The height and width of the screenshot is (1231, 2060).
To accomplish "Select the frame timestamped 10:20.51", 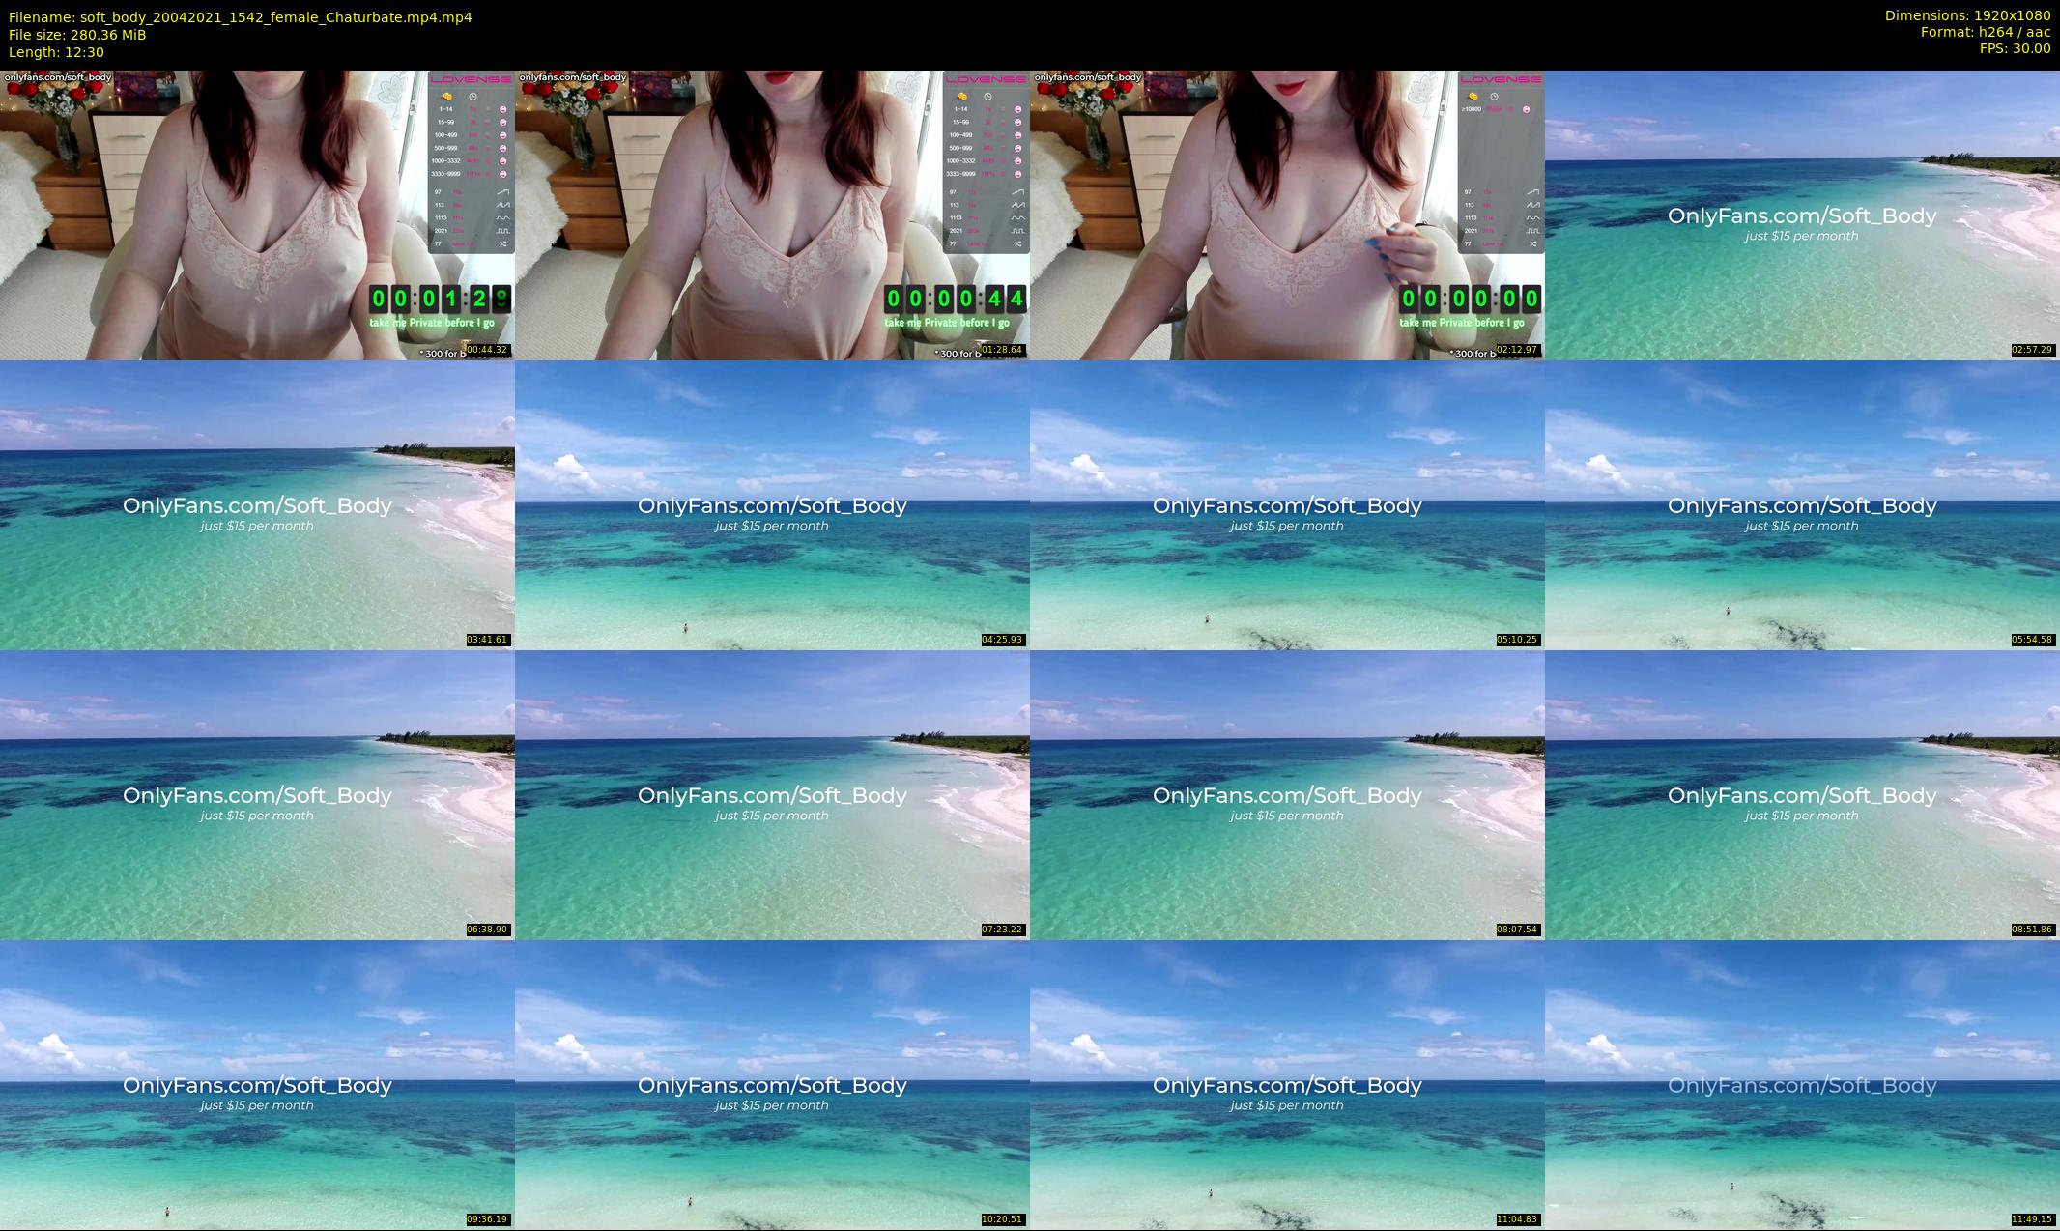I will tap(772, 1084).
